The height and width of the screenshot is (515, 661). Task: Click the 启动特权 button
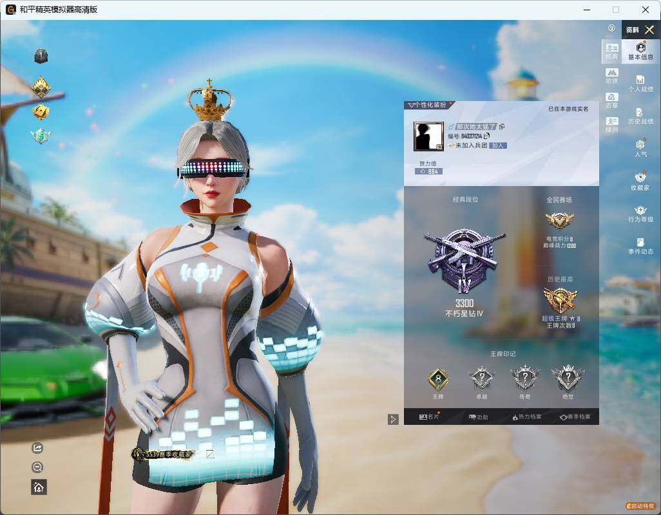click(x=640, y=506)
